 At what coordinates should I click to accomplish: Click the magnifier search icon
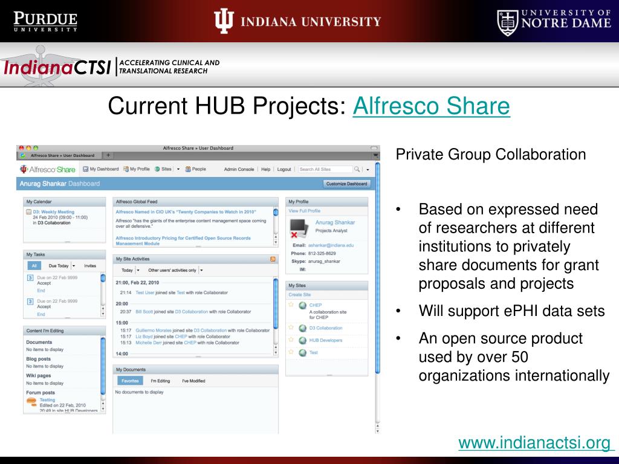coord(357,169)
